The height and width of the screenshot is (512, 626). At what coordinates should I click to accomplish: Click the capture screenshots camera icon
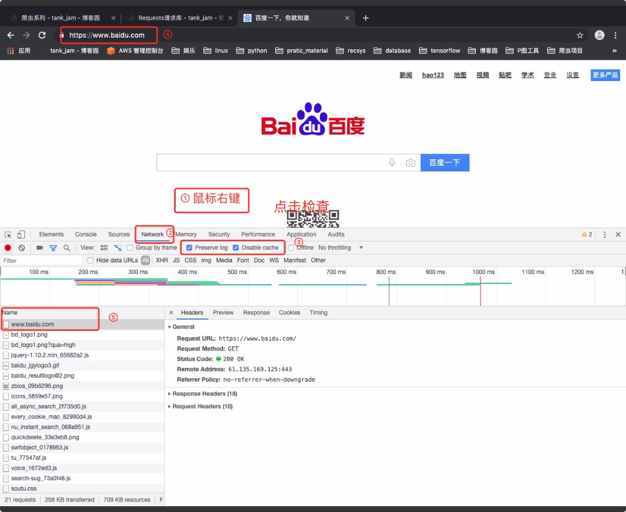39,248
